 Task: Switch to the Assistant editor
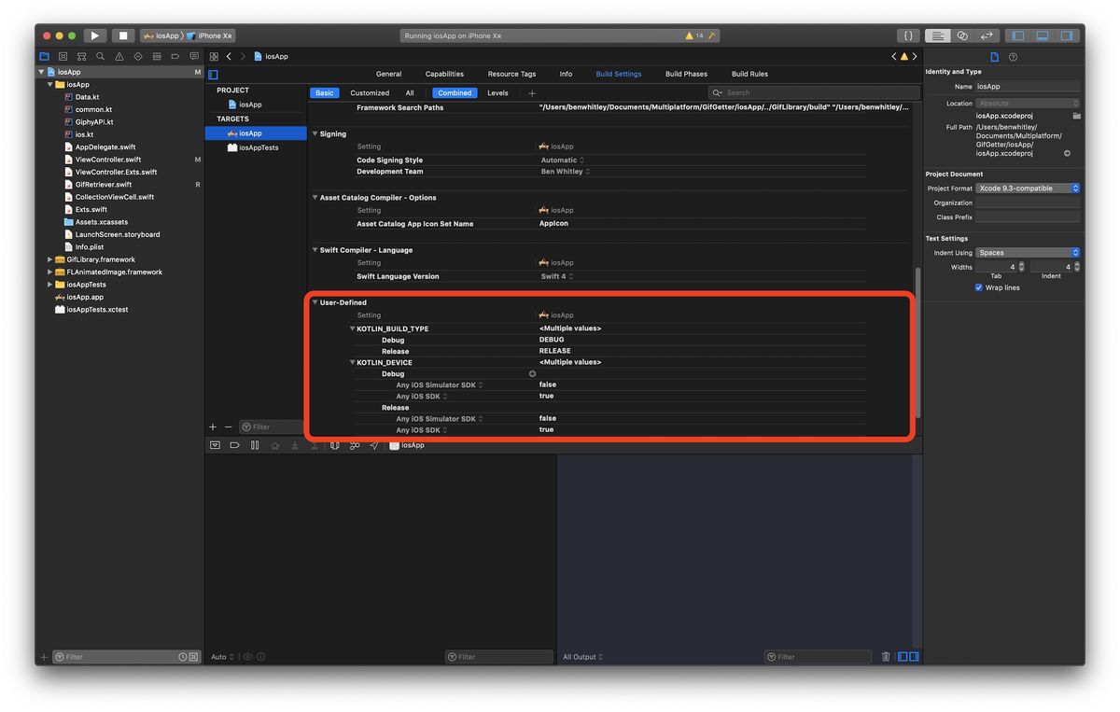[962, 35]
